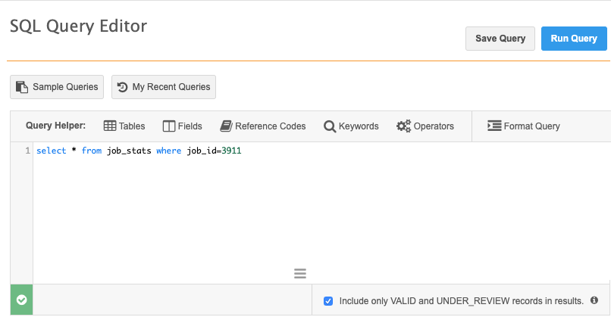Click the green checkmark status icon
This screenshot has height=317, width=611.
point(21,300)
